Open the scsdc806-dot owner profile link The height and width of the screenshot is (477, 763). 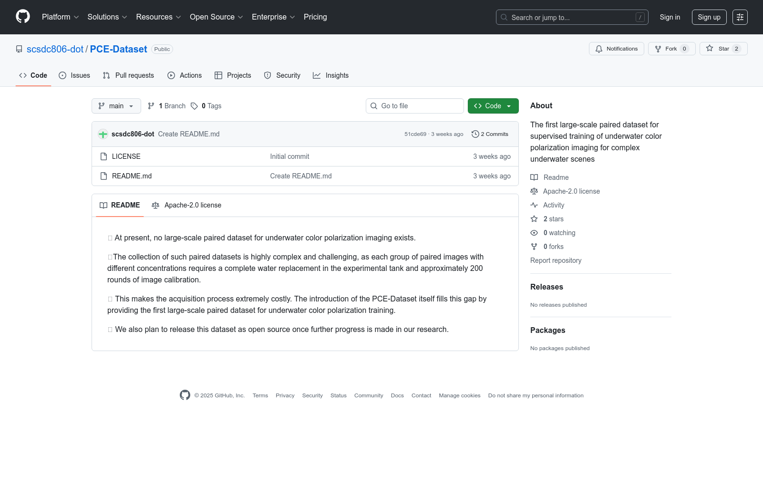55,49
